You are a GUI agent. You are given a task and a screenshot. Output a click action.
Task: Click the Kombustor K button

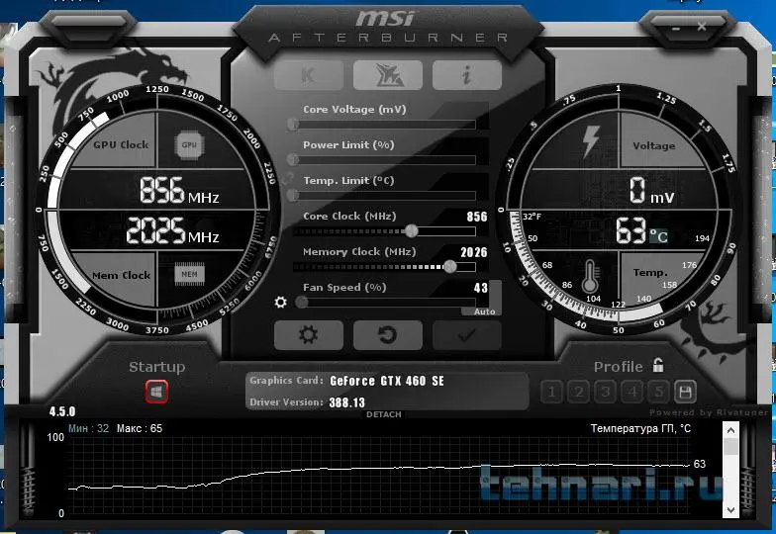[x=309, y=75]
